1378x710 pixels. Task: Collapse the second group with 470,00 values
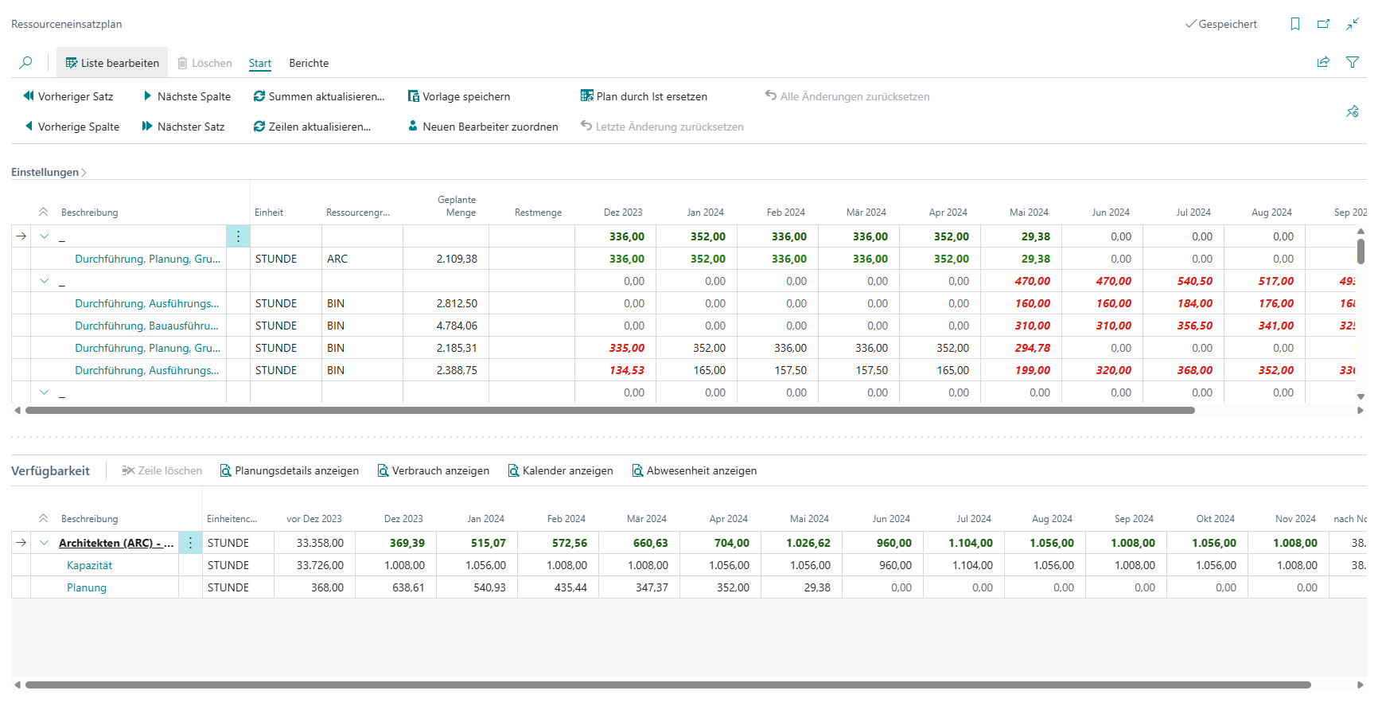point(45,281)
